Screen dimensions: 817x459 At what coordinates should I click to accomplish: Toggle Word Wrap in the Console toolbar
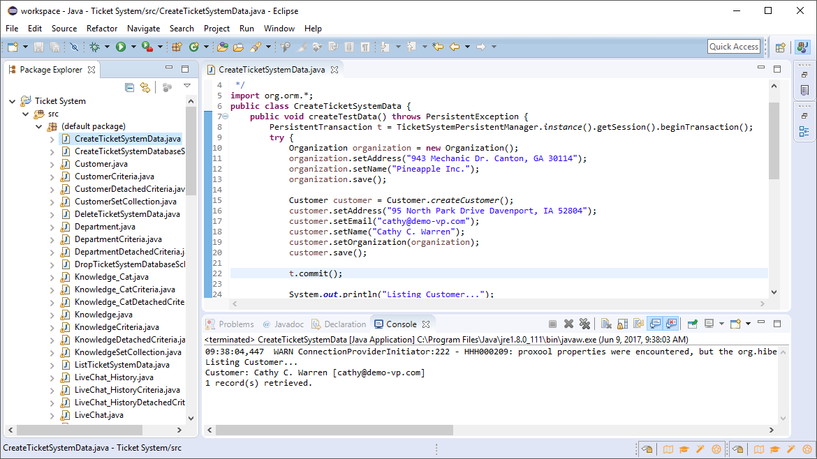tap(638, 324)
